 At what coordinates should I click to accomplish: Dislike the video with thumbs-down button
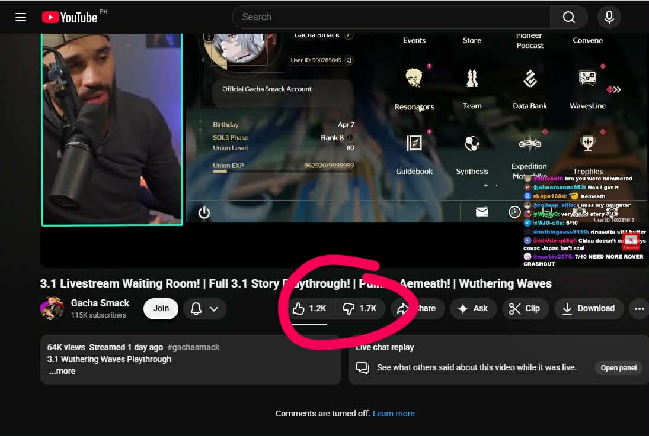(360, 308)
